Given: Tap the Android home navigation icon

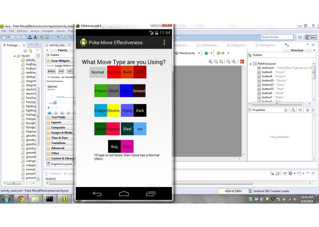Looking at the screenshot, I should [123, 193].
